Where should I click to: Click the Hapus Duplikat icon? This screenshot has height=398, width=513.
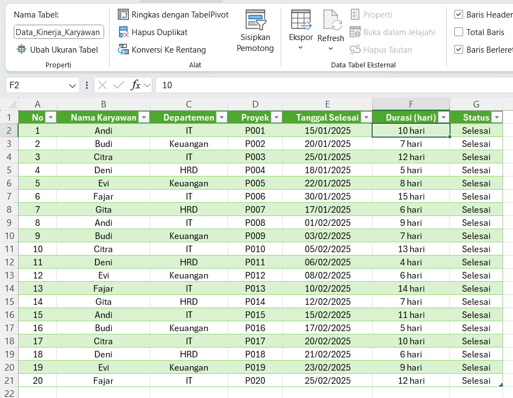123,32
